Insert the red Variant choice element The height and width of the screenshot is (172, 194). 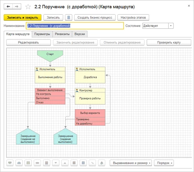tap(46, 163)
